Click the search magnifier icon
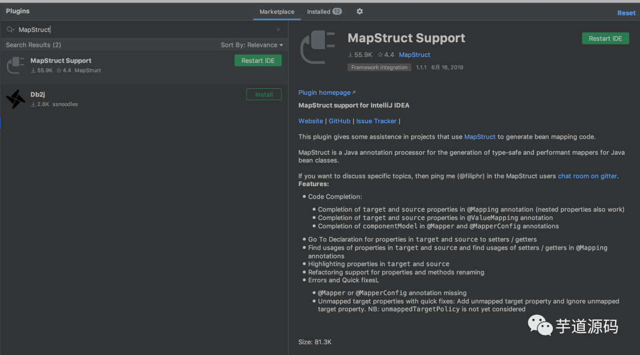640x355 pixels. pos(10,30)
